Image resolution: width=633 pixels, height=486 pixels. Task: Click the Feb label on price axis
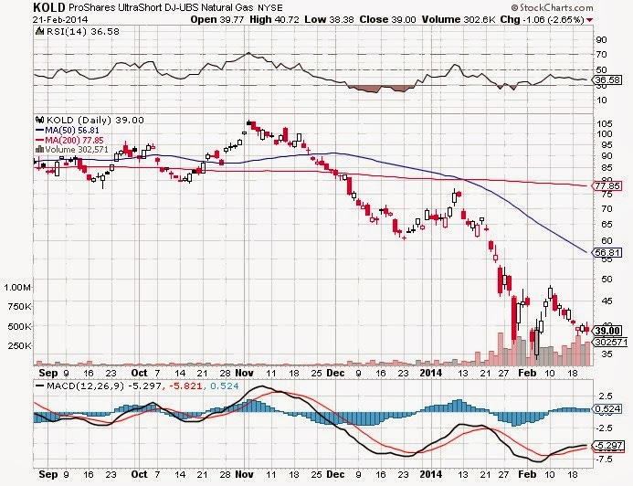(527, 373)
